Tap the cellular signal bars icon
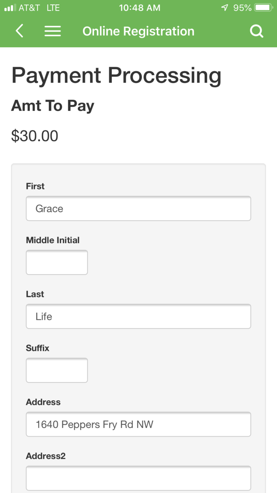 (x=10, y=8)
